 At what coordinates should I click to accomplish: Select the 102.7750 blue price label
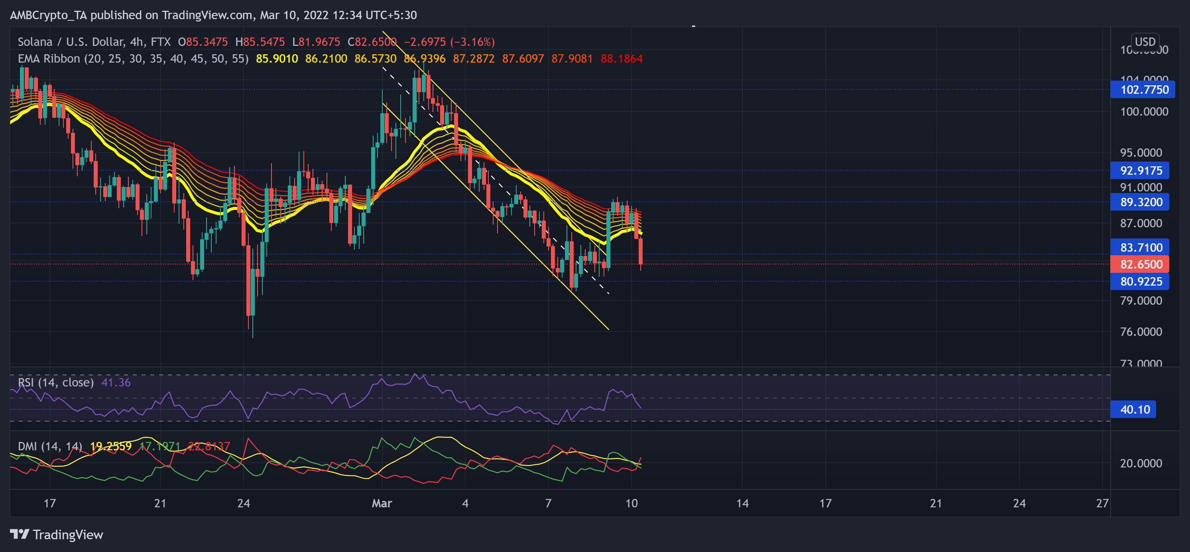[1144, 90]
